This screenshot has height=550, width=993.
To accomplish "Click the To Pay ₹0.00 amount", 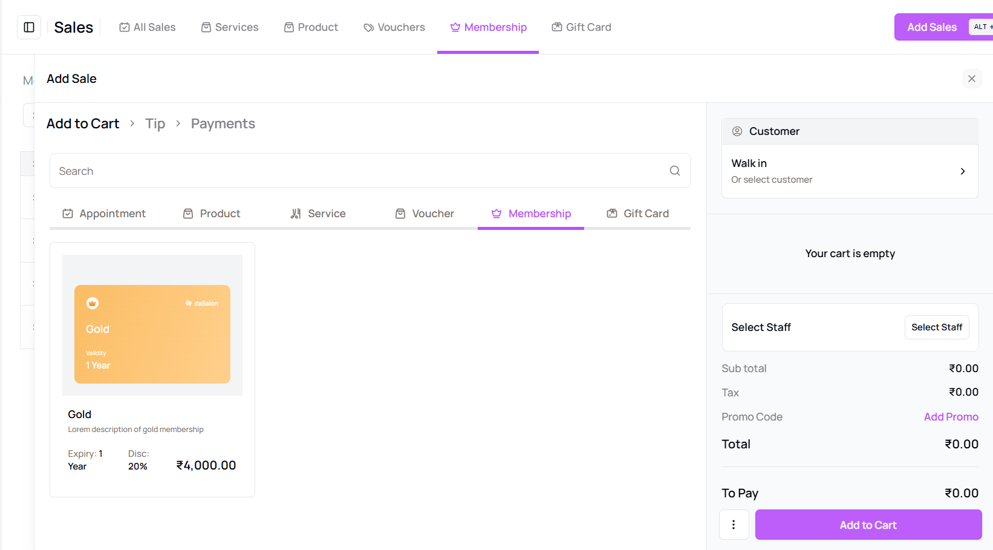I will point(962,493).
